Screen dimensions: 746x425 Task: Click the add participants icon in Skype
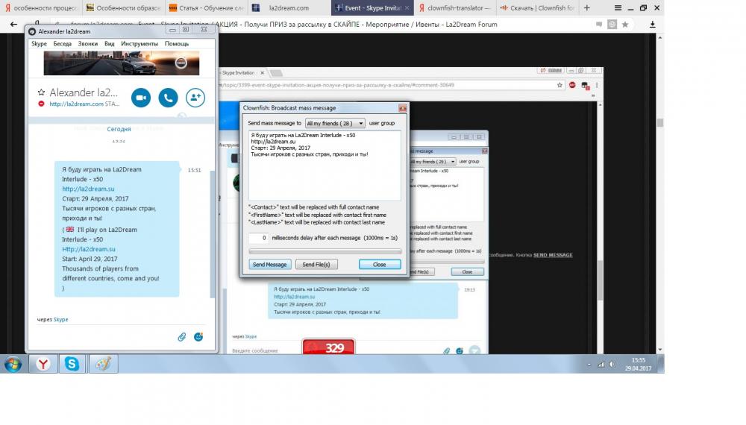195,98
